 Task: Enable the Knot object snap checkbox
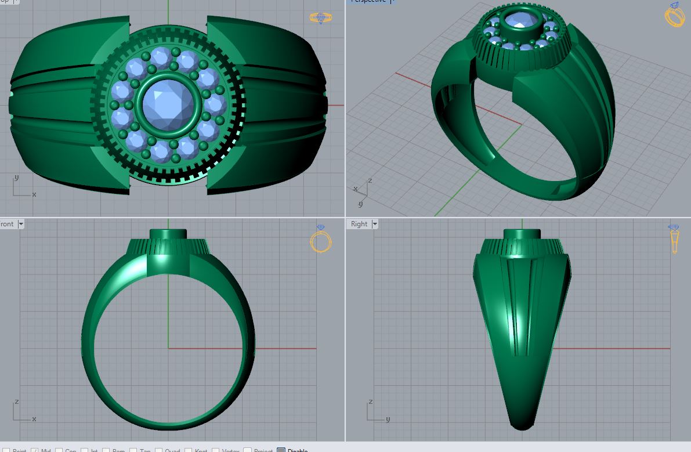(188, 450)
